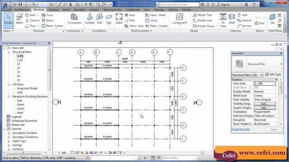This screenshot has height=162, width=289.
Task: Select the North elevation view
Action: 20,104
